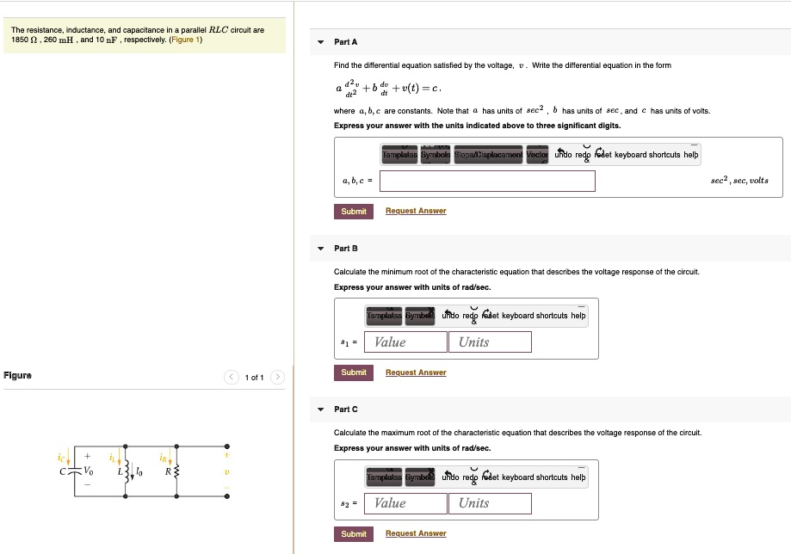Image resolution: width=791 pixels, height=554 pixels.
Task: Collapse the Part A section
Action: (x=318, y=41)
